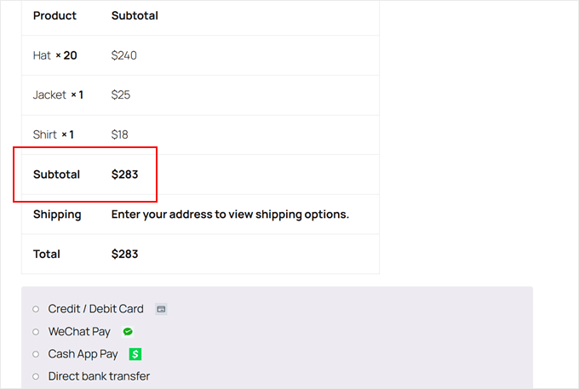Image resolution: width=579 pixels, height=389 pixels.
Task: Click the $25 Jacket price
Action: click(x=121, y=94)
